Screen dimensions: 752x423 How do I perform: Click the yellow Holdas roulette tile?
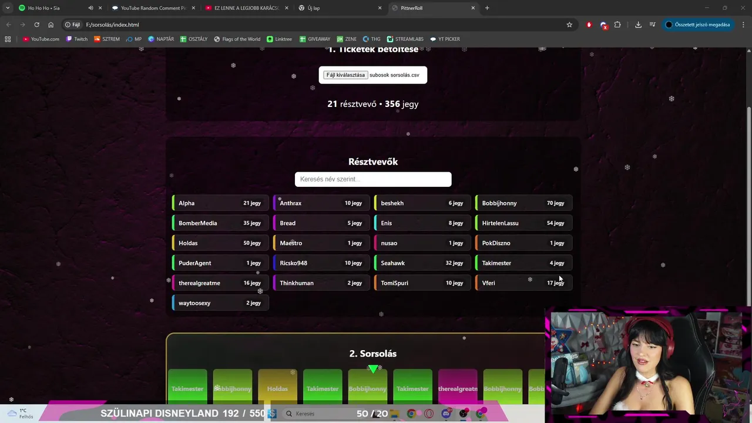click(277, 387)
